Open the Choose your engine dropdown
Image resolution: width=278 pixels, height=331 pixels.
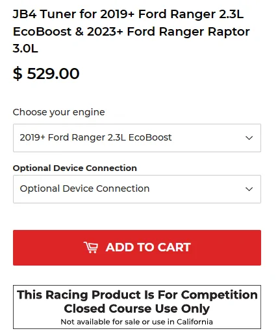pyautogui.click(x=137, y=138)
